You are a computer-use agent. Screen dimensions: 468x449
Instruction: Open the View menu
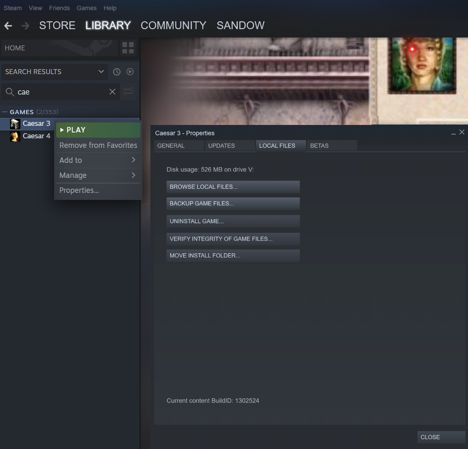[x=35, y=8]
